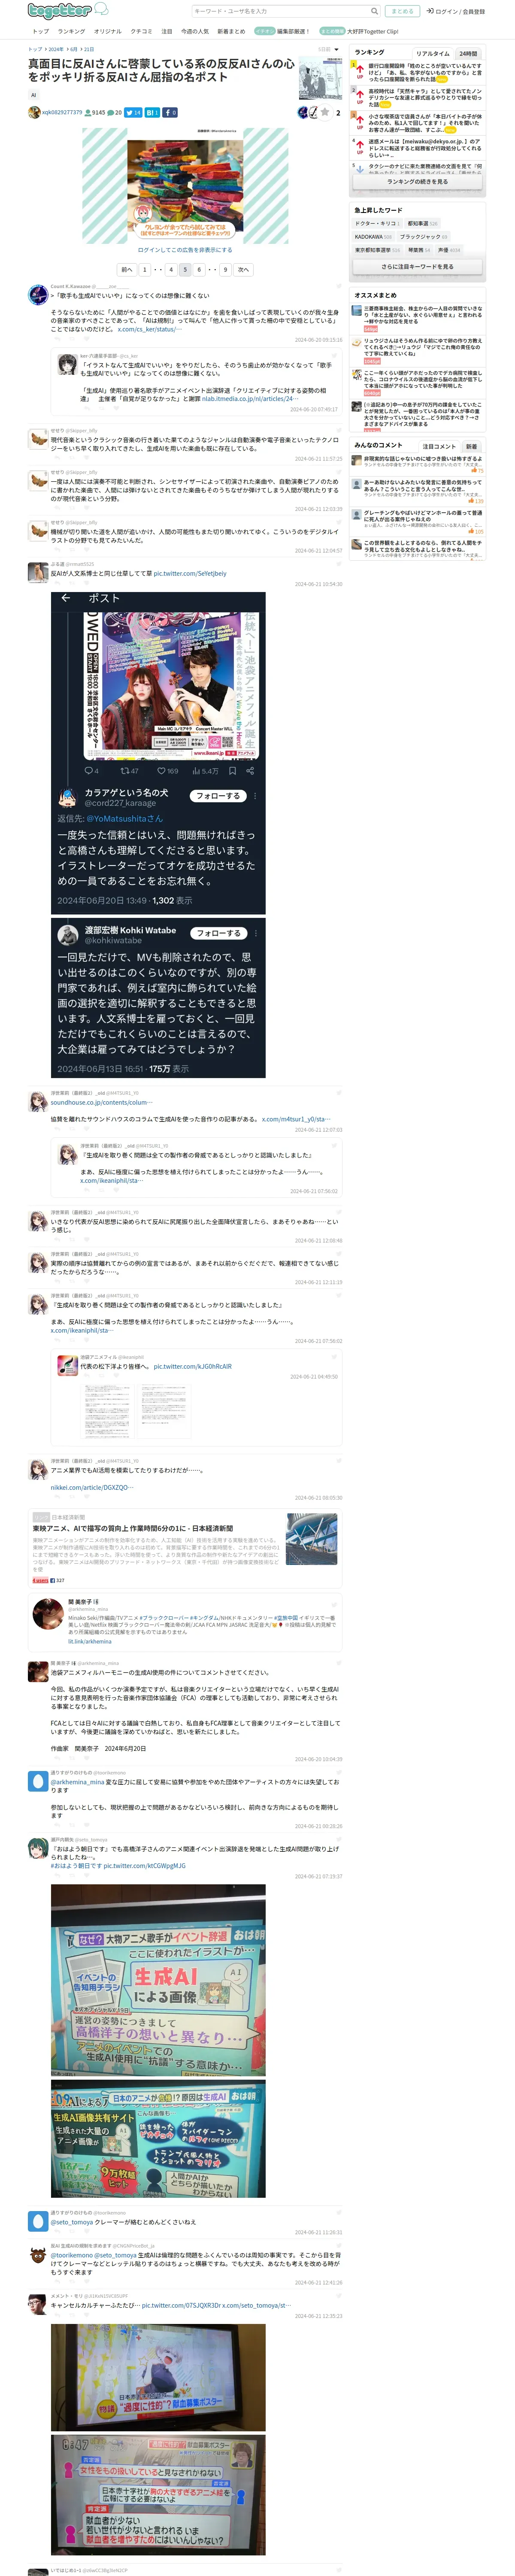This screenshot has height=2576, width=515.
Task: Click the Count K.Kawazoe tweet avatar
Action: [38, 294]
